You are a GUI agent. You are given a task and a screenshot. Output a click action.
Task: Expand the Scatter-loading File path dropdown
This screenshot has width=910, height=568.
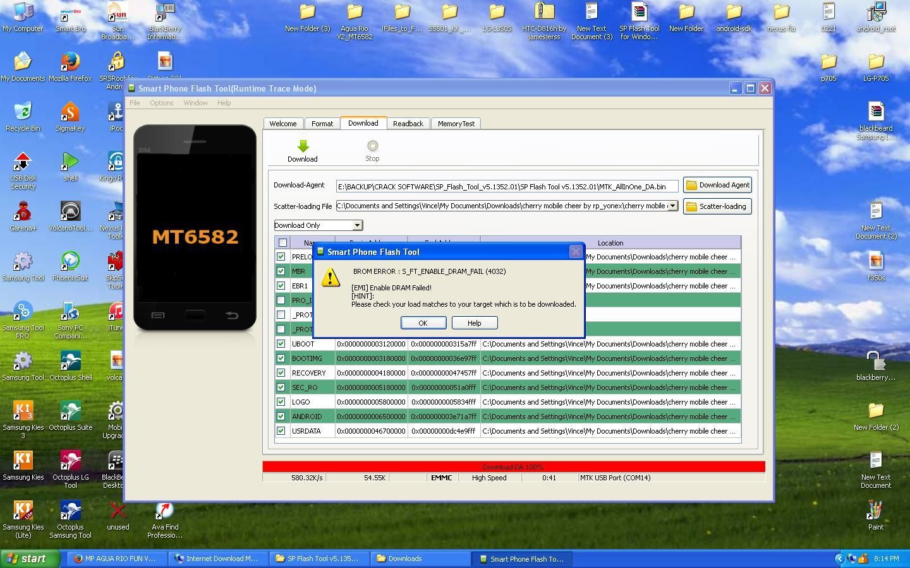click(x=672, y=206)
